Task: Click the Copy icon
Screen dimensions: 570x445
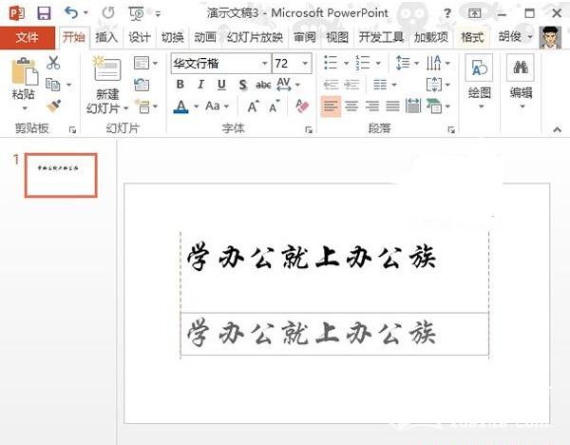Action: pos(53,85)
